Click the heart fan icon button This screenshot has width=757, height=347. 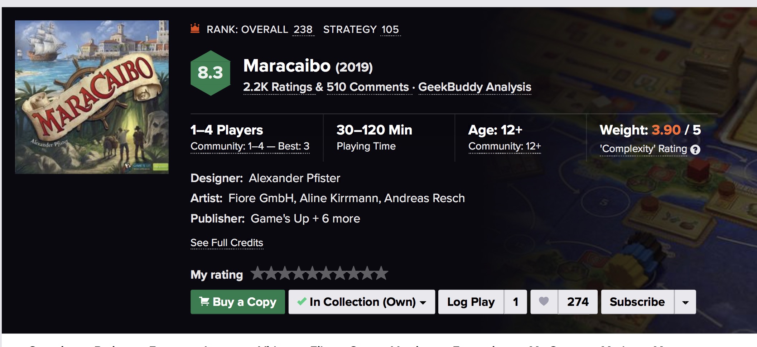point(544,302)
